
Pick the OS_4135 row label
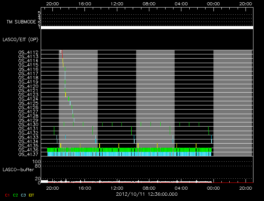28,145
